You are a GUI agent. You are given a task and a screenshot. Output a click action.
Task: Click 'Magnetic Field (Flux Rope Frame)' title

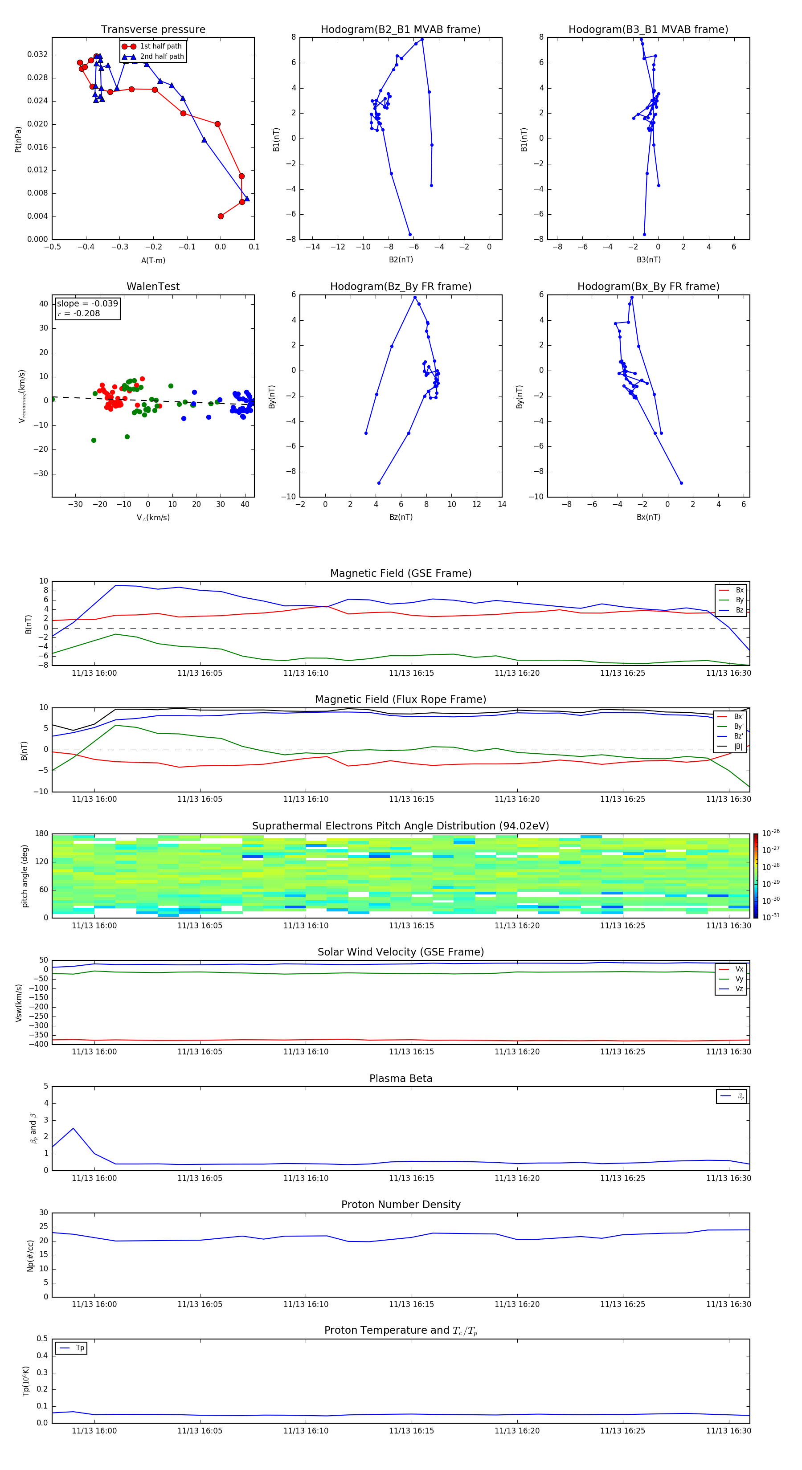401,700
